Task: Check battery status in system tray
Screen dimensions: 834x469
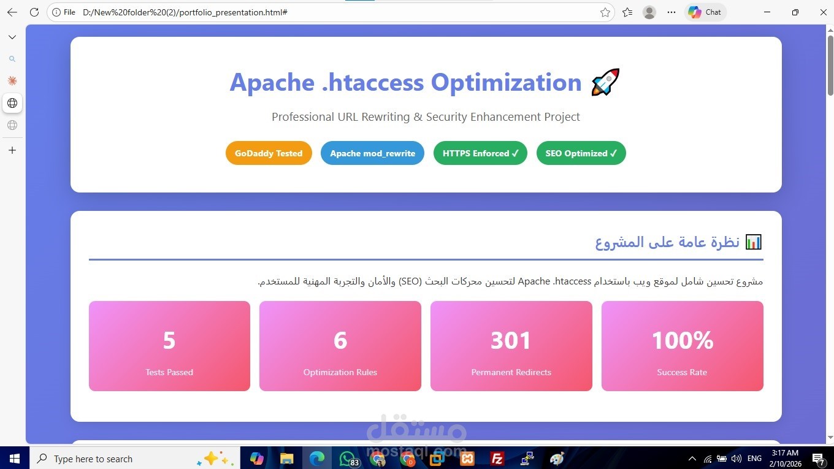Action: [722, 459]
